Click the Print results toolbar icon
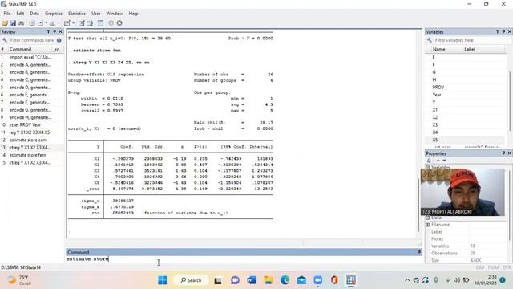The image size is (513, 289). coord(22,23)
